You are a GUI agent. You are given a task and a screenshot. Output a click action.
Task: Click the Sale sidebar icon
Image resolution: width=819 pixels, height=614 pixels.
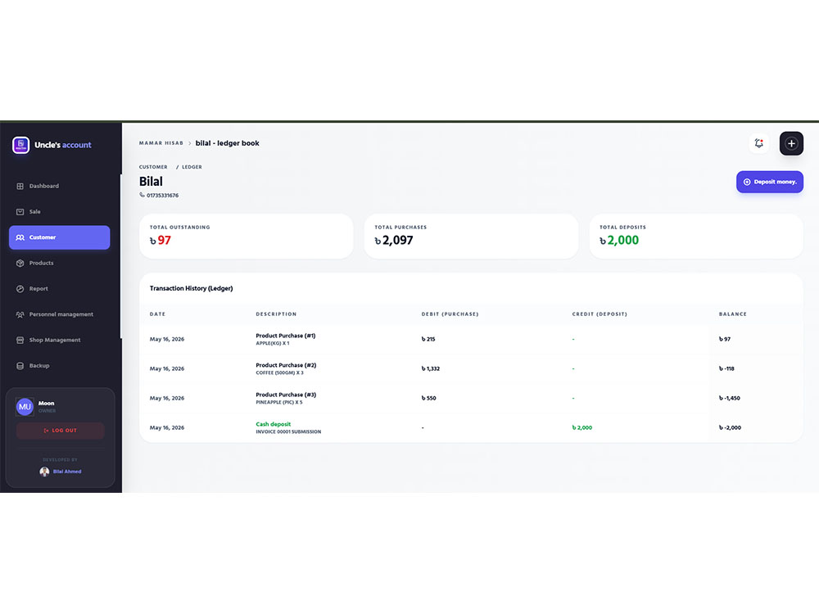click(20, 211)
